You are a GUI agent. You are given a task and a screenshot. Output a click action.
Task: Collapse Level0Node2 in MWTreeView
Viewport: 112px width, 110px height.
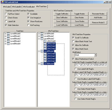point(39,39)
